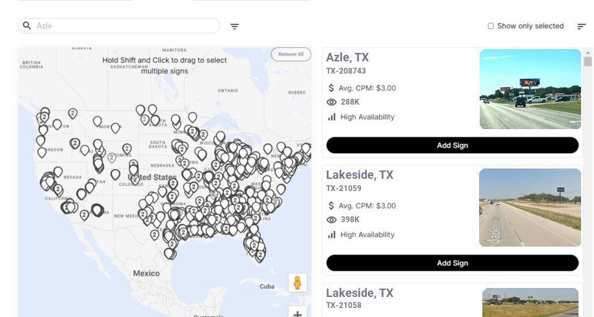The image size is (594, 317).
Task: Open the Lakeside TX-21059 billboard photo
Action: [530, 207]
